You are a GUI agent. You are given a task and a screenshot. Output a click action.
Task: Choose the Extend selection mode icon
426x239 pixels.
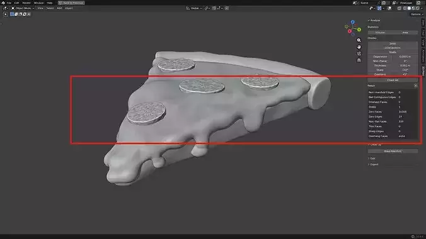click(16, 14)
